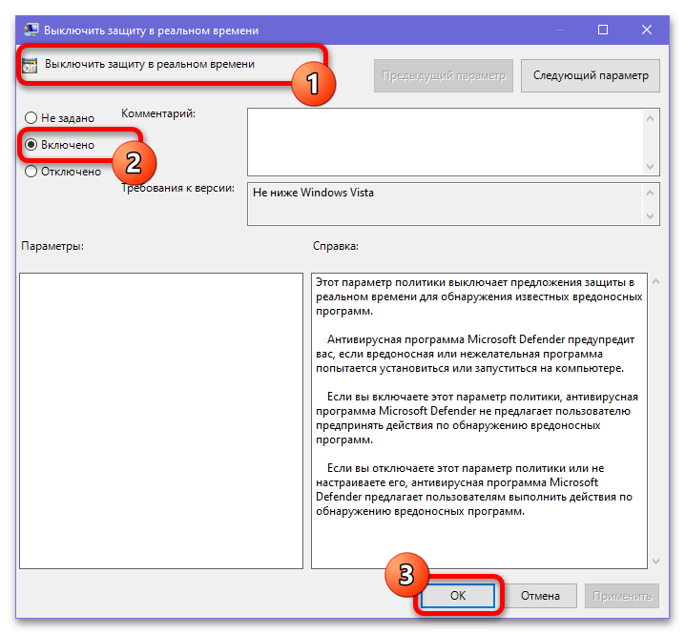Click the 'Отмена' button
The width and height of the screenshot is (685, 634).
pos(540,596)
